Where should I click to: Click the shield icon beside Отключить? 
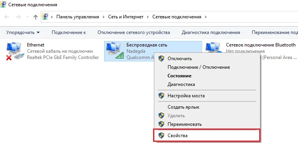(161, 59)
